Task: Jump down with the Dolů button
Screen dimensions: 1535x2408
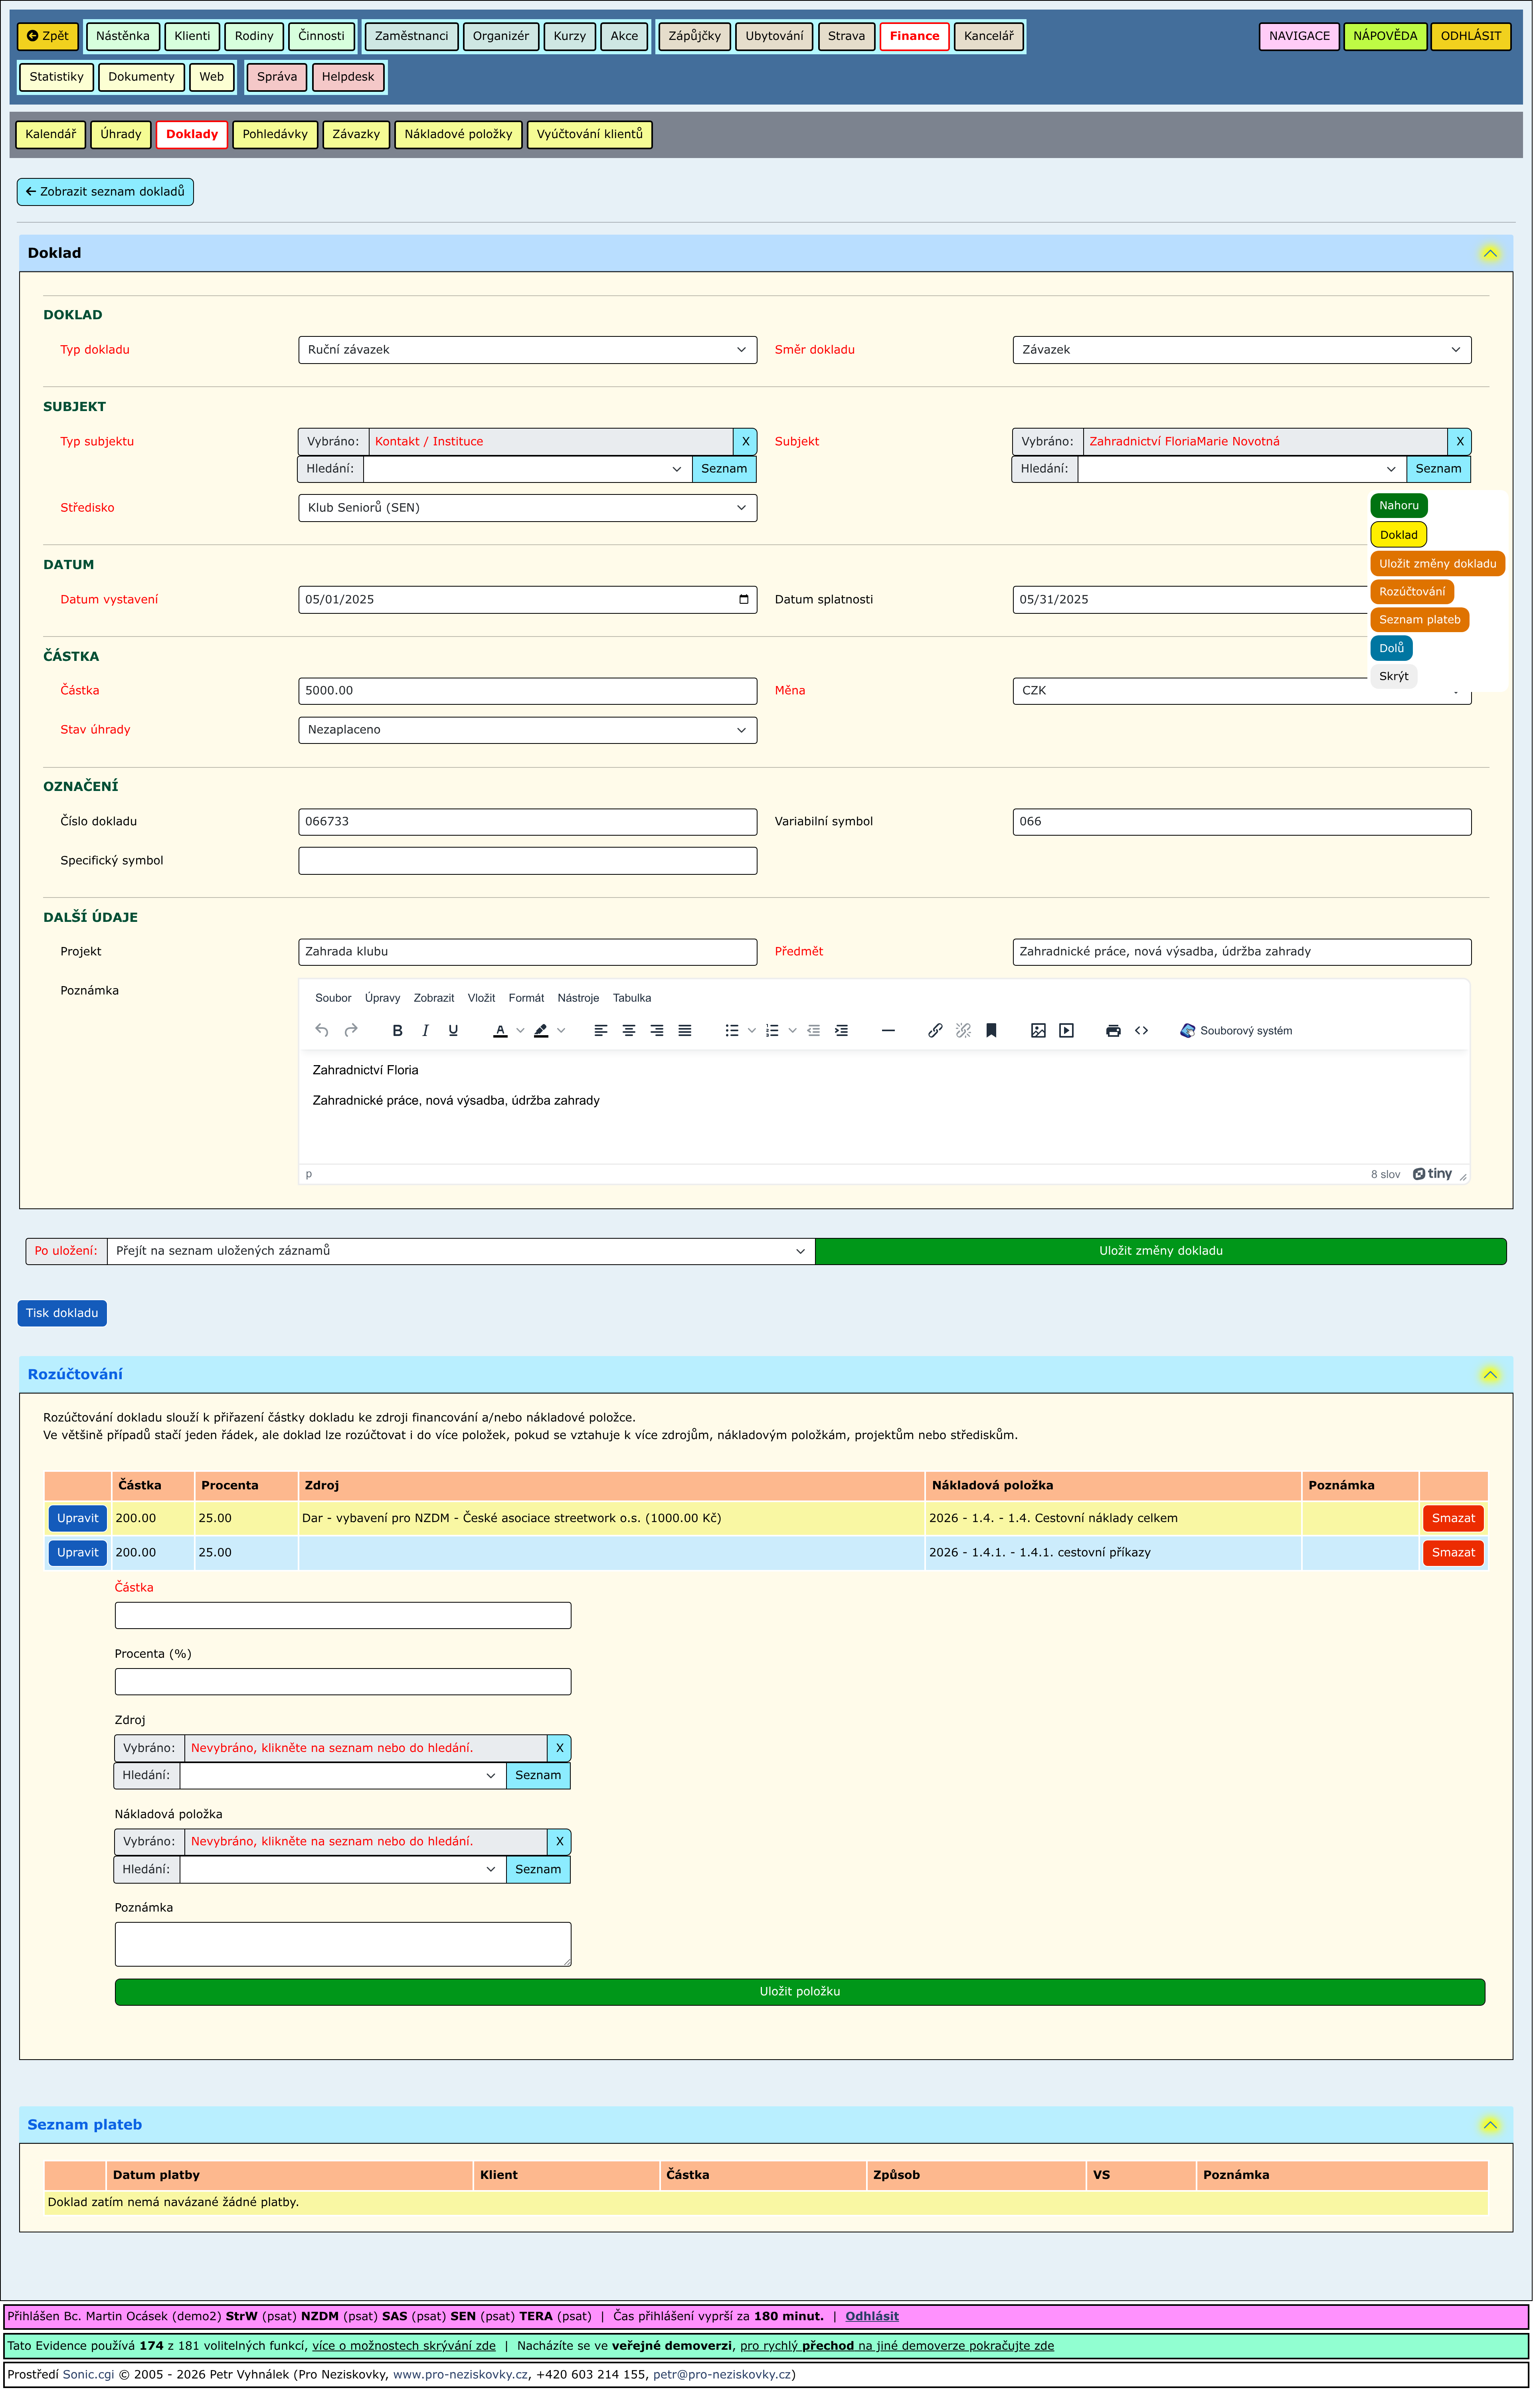Action: pos(1391,649)
